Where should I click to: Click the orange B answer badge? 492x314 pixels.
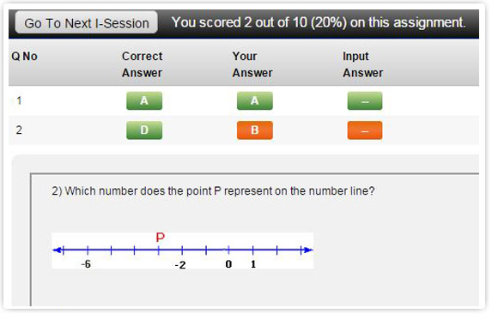[x=254, y=130]
